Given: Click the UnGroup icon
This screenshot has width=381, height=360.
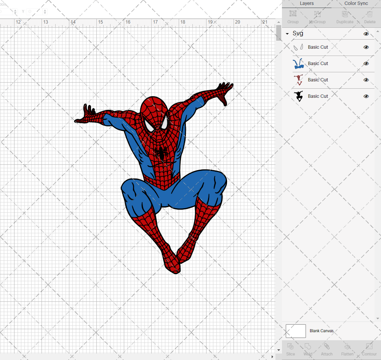Looking at the screenshot, I should click(317, 14).
